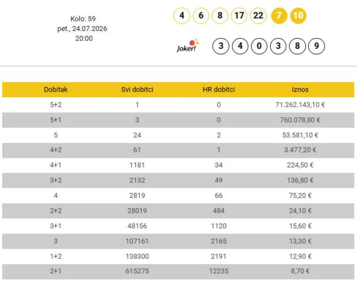357x281 pixels.
Task: Select the drawn number ball 22
Action: pos(258,16)
